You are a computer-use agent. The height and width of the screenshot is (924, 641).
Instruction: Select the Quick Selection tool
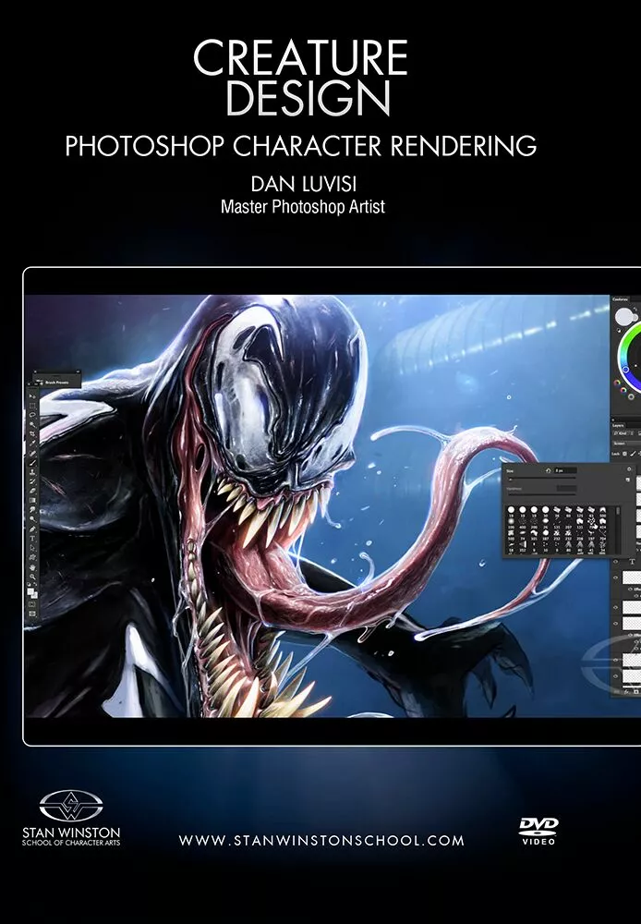pyautogui.click(x=32, y=424)
